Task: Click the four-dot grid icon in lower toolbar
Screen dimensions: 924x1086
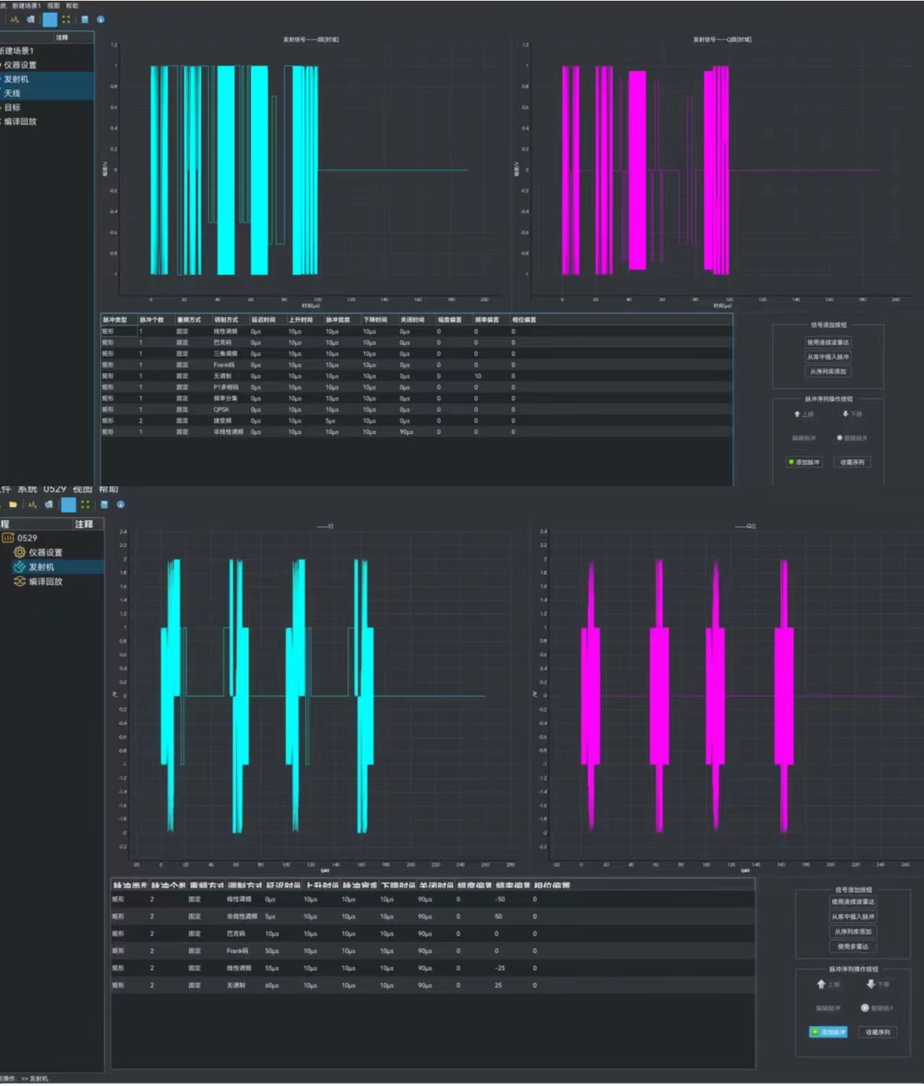Action: pos(85,505)
